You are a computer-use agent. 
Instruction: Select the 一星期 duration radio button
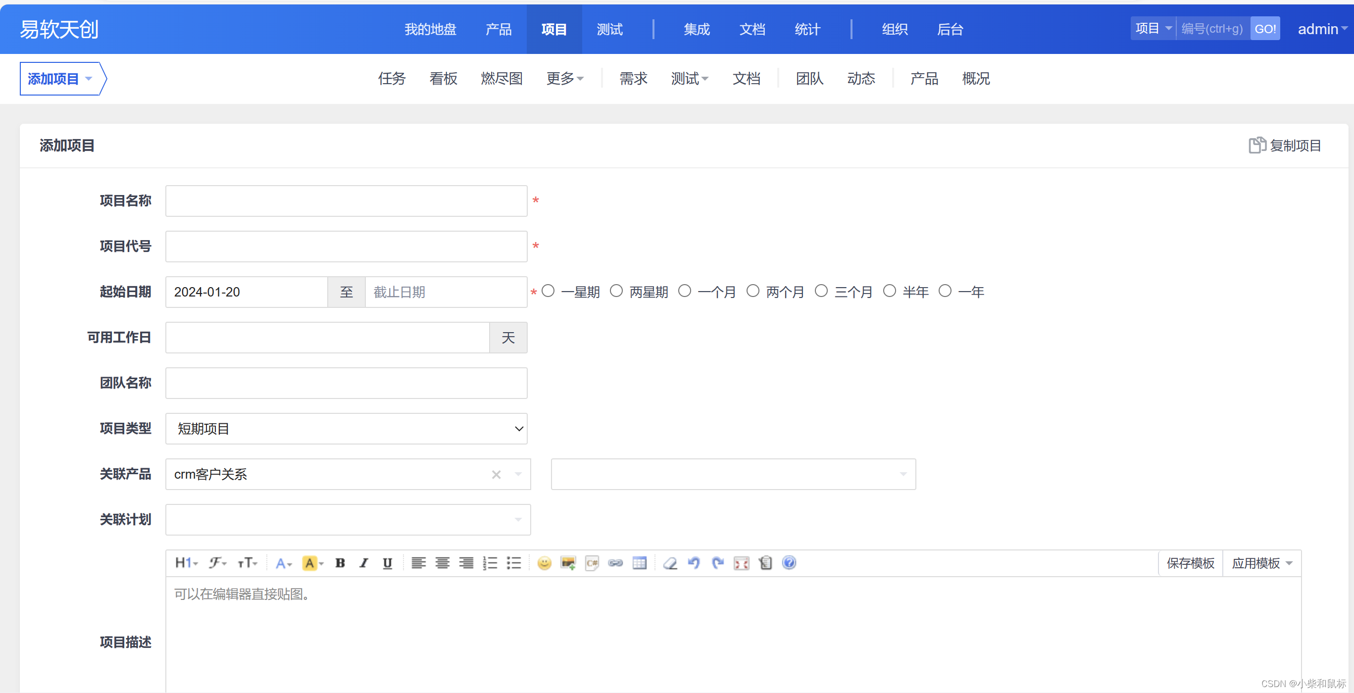(548, 291)
